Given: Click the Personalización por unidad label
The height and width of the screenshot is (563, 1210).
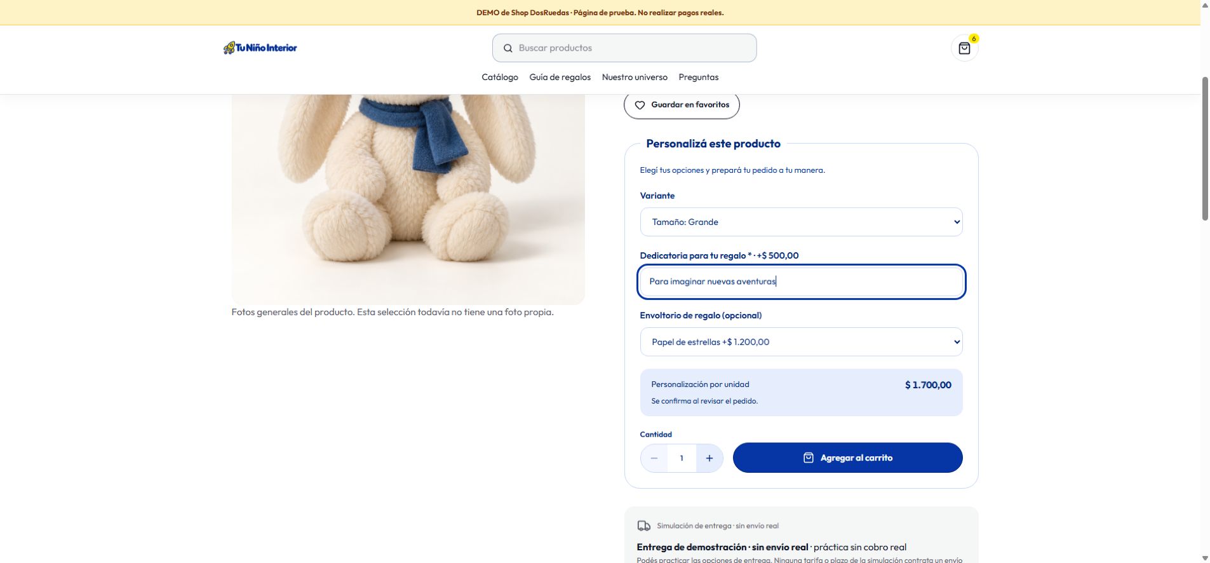Looking at the screenshot, I should click(700, 384).
